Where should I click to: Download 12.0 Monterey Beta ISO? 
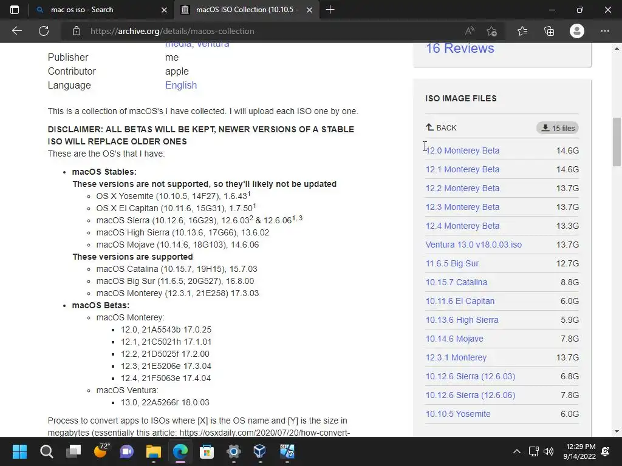pyautogui.click(x=462, y=150)
